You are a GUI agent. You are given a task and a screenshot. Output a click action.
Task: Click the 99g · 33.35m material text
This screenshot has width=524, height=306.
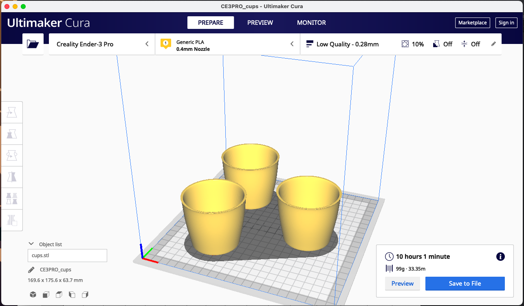point(411,269)
